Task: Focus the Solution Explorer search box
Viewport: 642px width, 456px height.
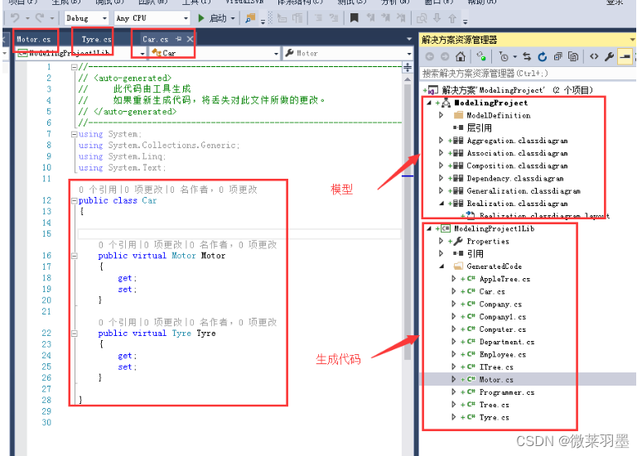Action: point(528,73)
